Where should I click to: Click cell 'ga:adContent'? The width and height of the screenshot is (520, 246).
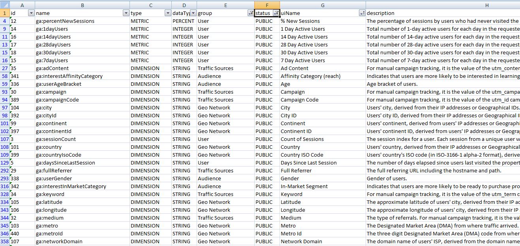point(82,68)
